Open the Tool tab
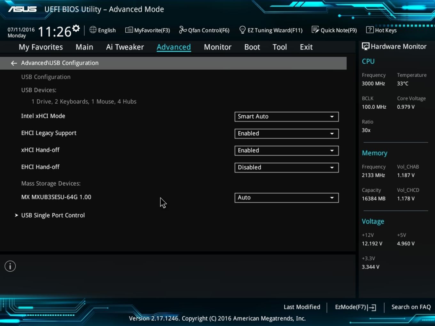The image size is (435, 326). [x=280, y=47]
